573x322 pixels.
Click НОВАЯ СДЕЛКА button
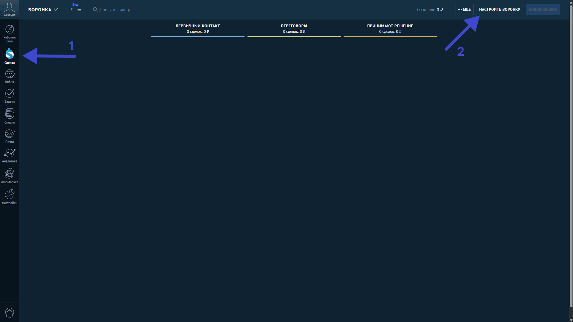pos(543,10)
